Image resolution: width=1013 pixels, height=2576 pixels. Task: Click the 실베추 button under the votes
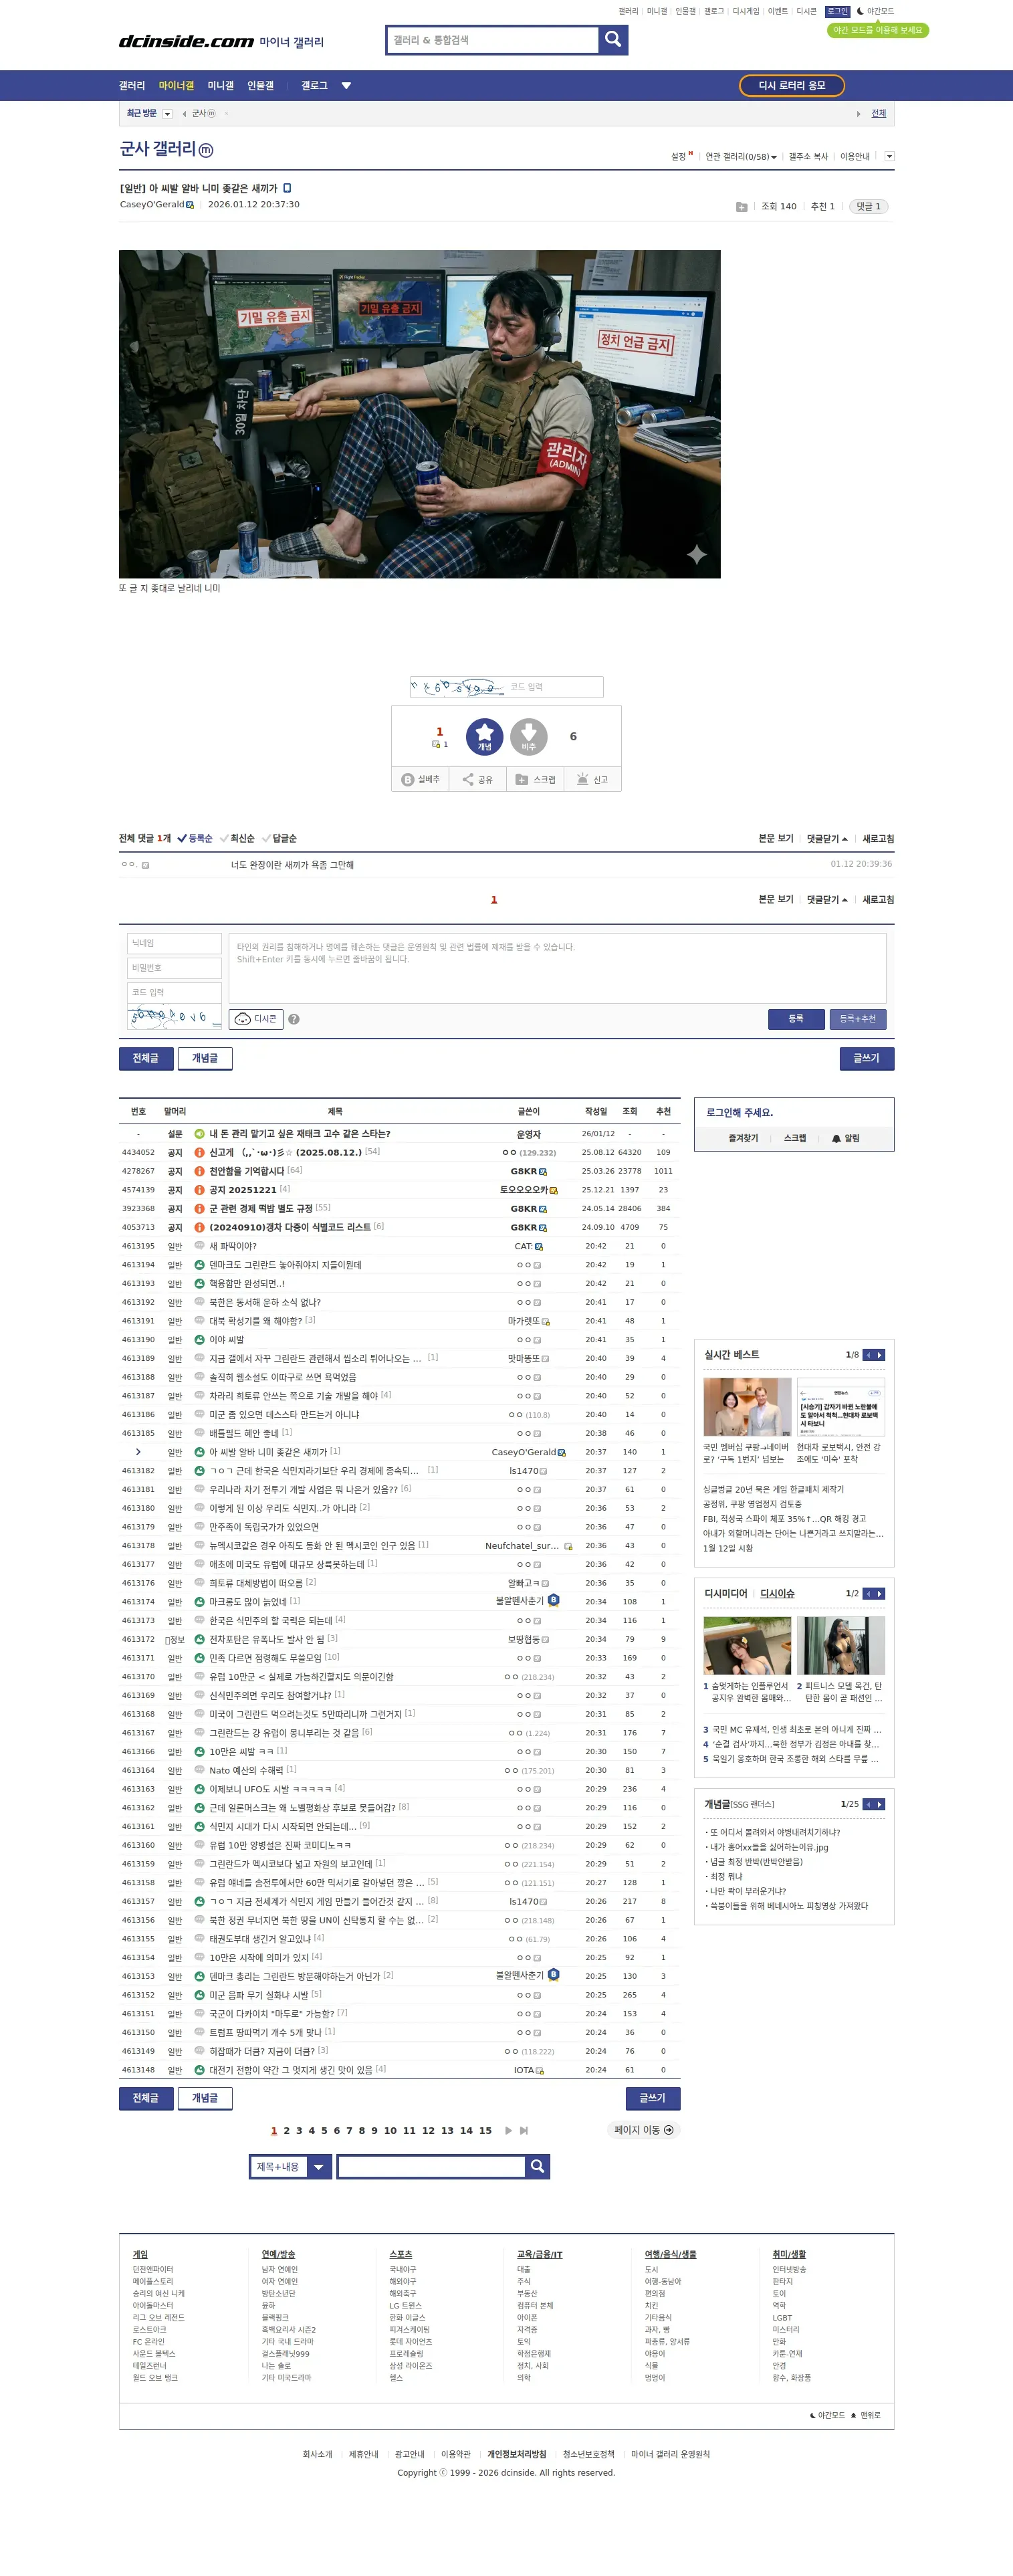coord(420,779)
